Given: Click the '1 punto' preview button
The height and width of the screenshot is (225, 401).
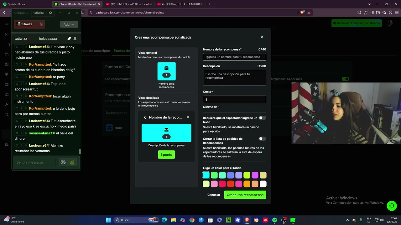Looking at the screenshot, I should (166, 155).
